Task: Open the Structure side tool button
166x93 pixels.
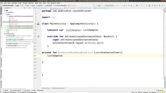Action: (1, 51)
